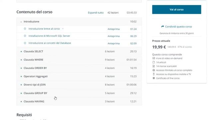213x120 pixels.
Task: Click the Operatori Aggregati title text
Action: click(36, 76)
